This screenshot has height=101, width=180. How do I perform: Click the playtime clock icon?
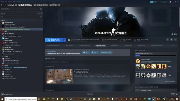(121, 40)
